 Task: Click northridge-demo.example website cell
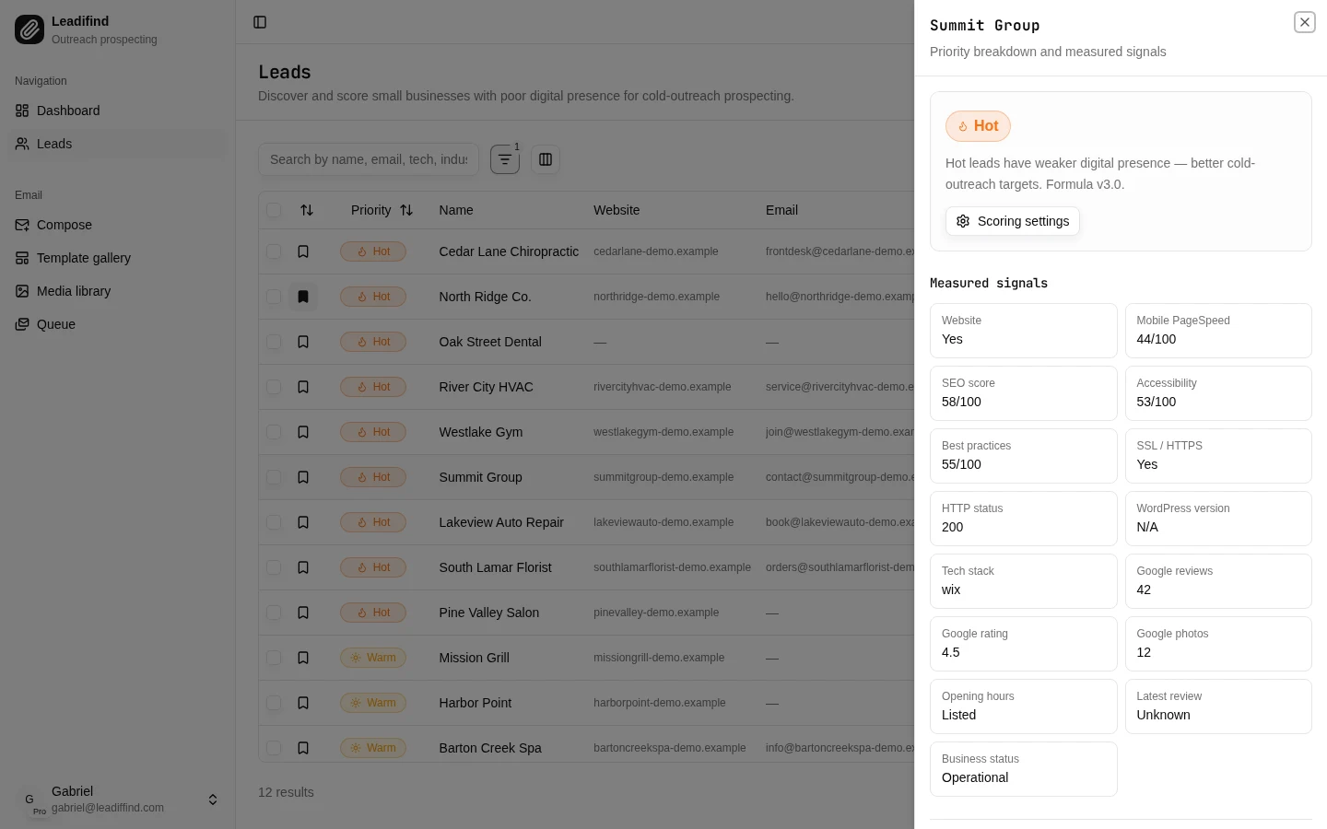[x=657, y=297]
